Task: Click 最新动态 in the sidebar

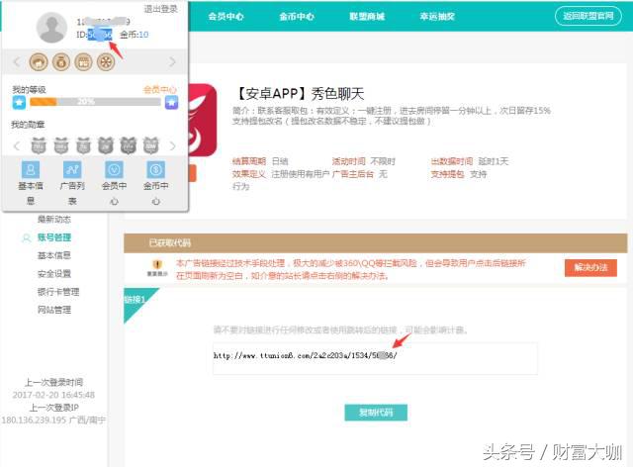Action: pos(54,220)
